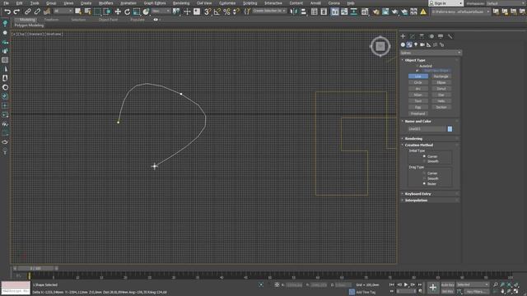Click the Unlink Selection broken chain icon
The height and width of the screenshot is (296, 527).
(x=37, y=12)
